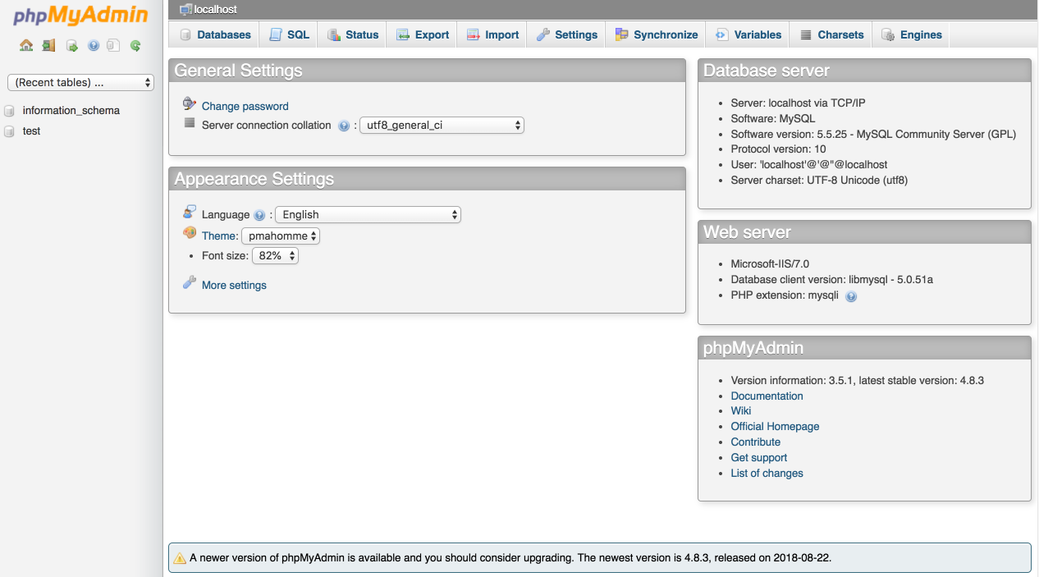Go to the Variables tab

[x=748, y=34]
